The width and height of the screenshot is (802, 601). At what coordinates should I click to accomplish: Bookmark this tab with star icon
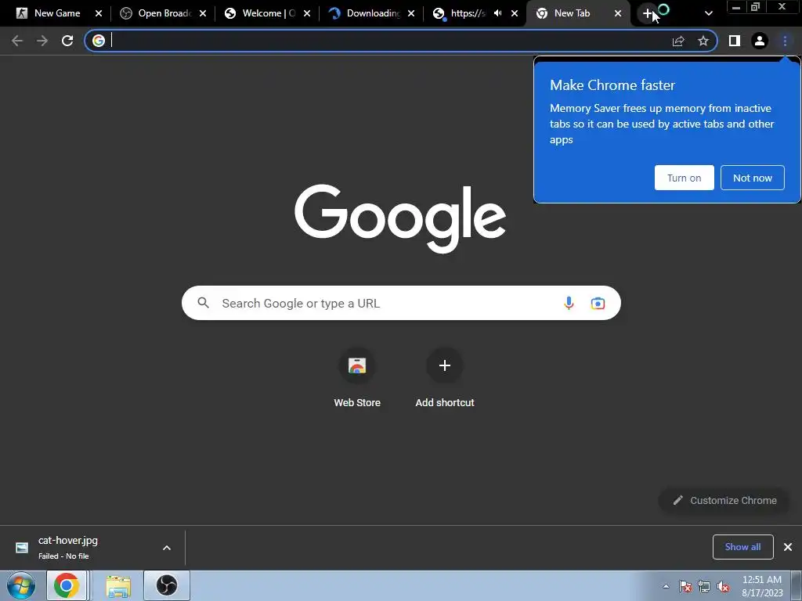click(703, 41)
